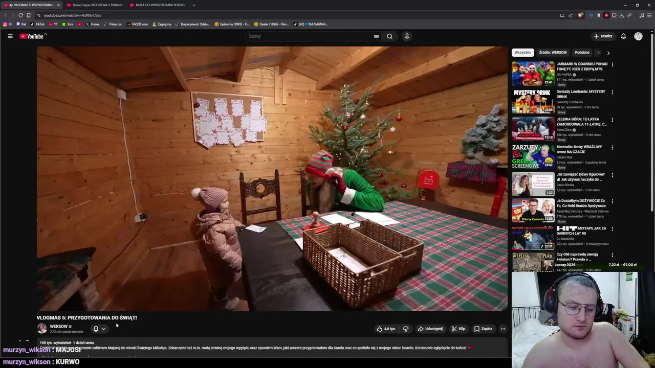Open JARMARK W GDAŃSKU video thumbnail
This screenshot has height=368, width=655.
point(533,74)
